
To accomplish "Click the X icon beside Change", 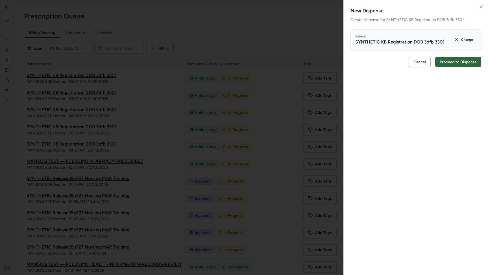I will [456, 40].
